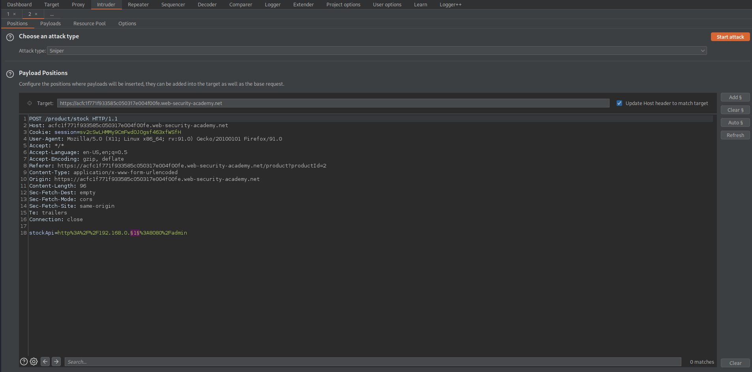Click the Accept-Encoding: gzip, deflate line
Viewport: 752px width, 372px height.
pos(77,159)
